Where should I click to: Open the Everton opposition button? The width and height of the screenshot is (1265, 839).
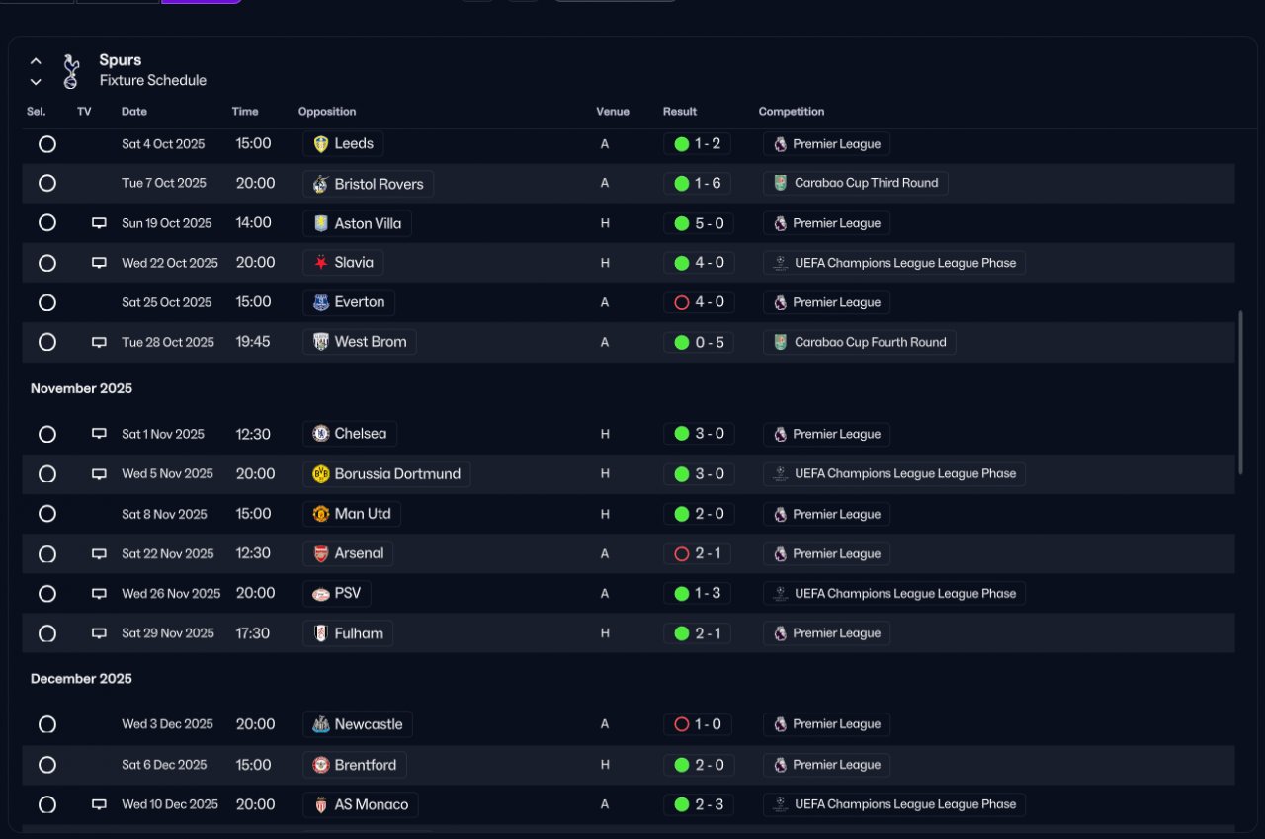click(349, 302)
